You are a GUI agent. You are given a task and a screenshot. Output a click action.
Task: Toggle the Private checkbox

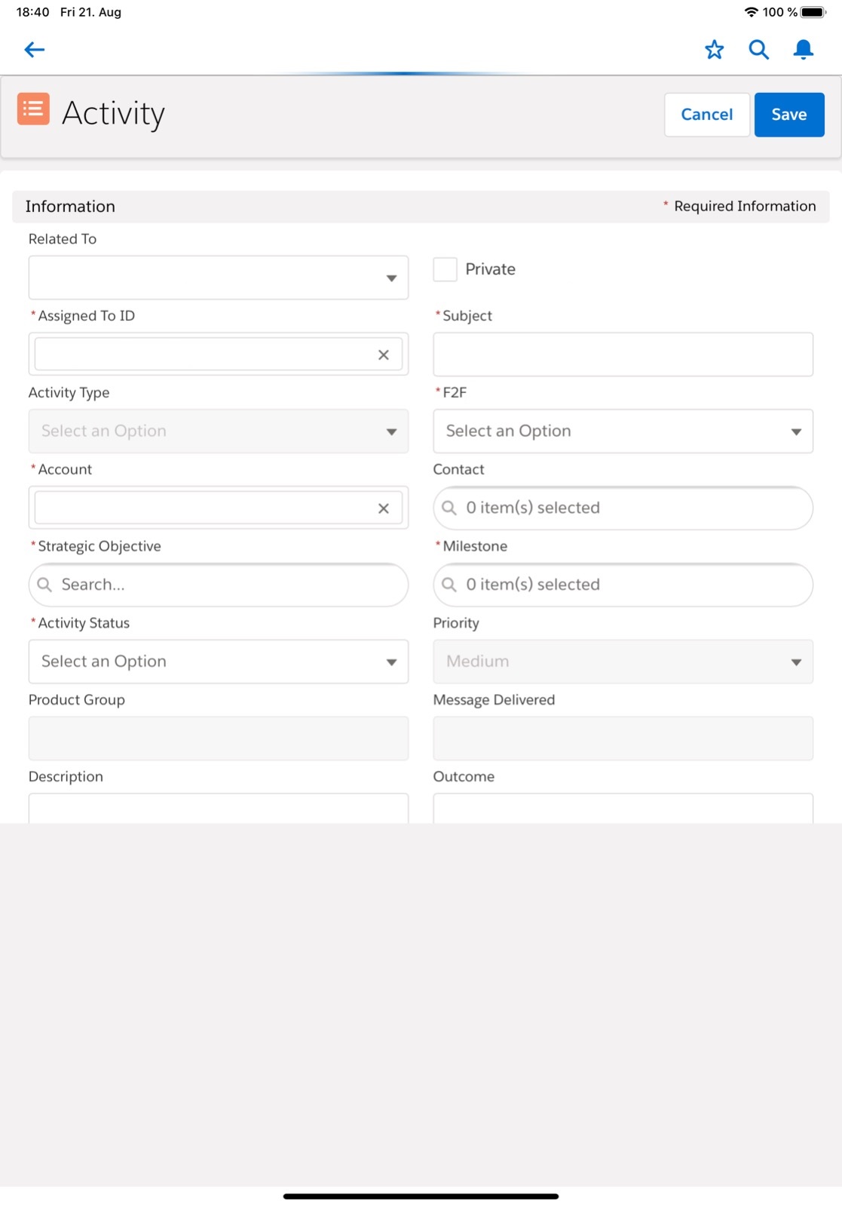coord(445,269)
